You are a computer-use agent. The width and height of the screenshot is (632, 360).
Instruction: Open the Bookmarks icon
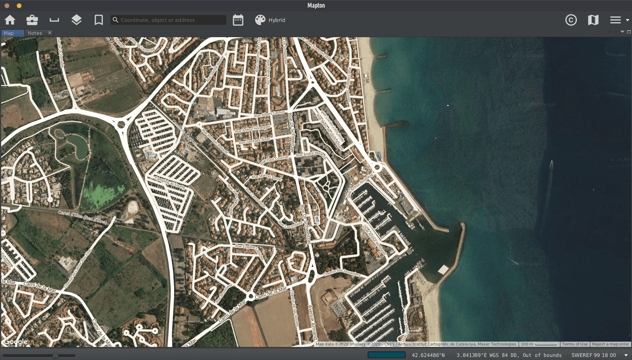(x=99, y=20)
